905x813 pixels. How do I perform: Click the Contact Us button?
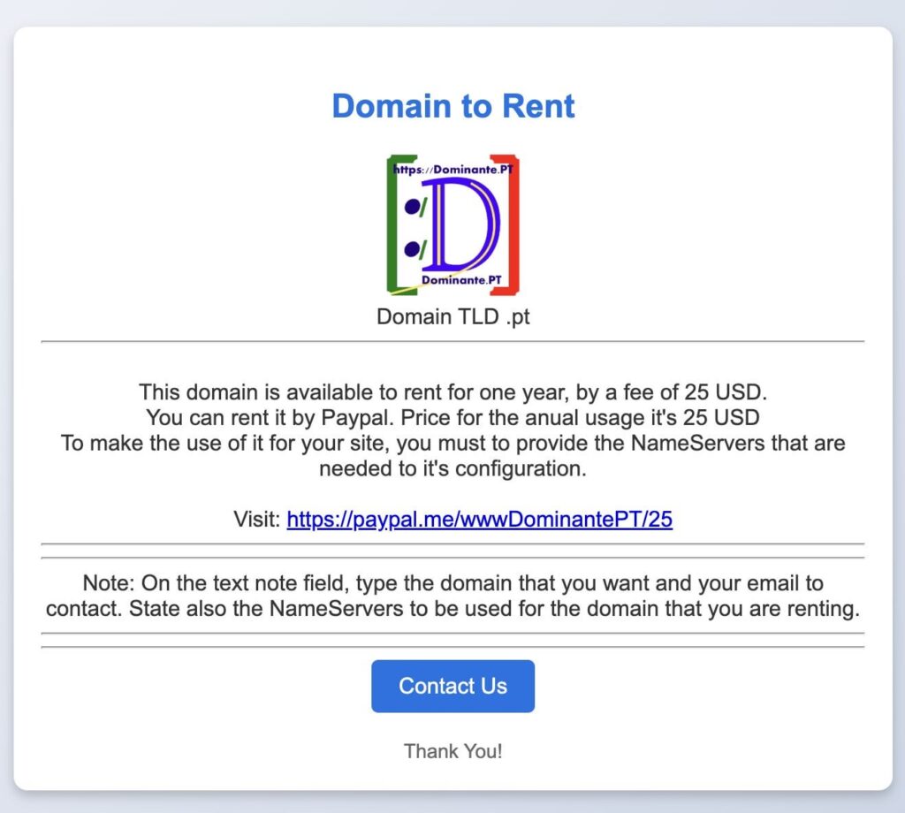452,686
